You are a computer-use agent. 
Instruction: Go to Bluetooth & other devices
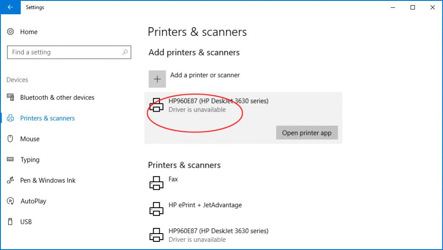[58, 97]
